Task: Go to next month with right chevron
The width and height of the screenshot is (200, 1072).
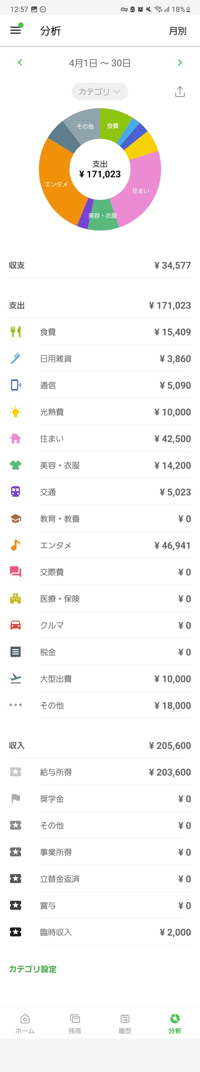Action: (180, 63)
